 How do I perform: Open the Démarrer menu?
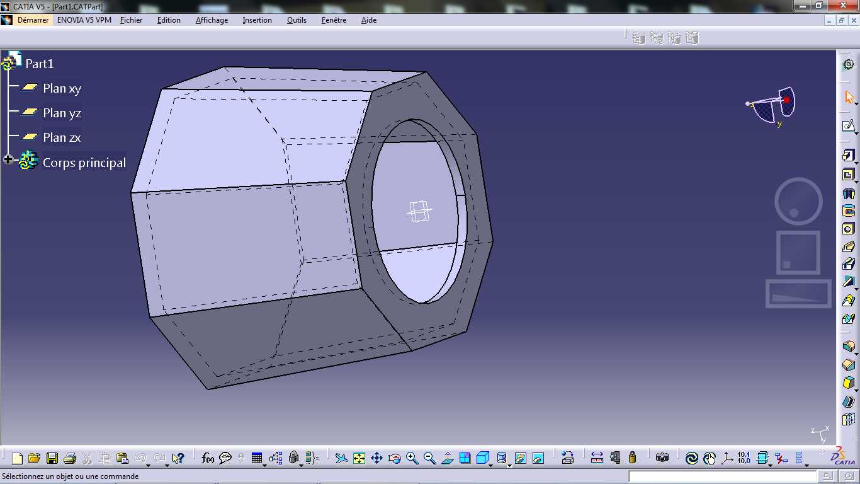click(33, 20)
